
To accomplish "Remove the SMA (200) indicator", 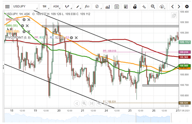I will [29, 20].
